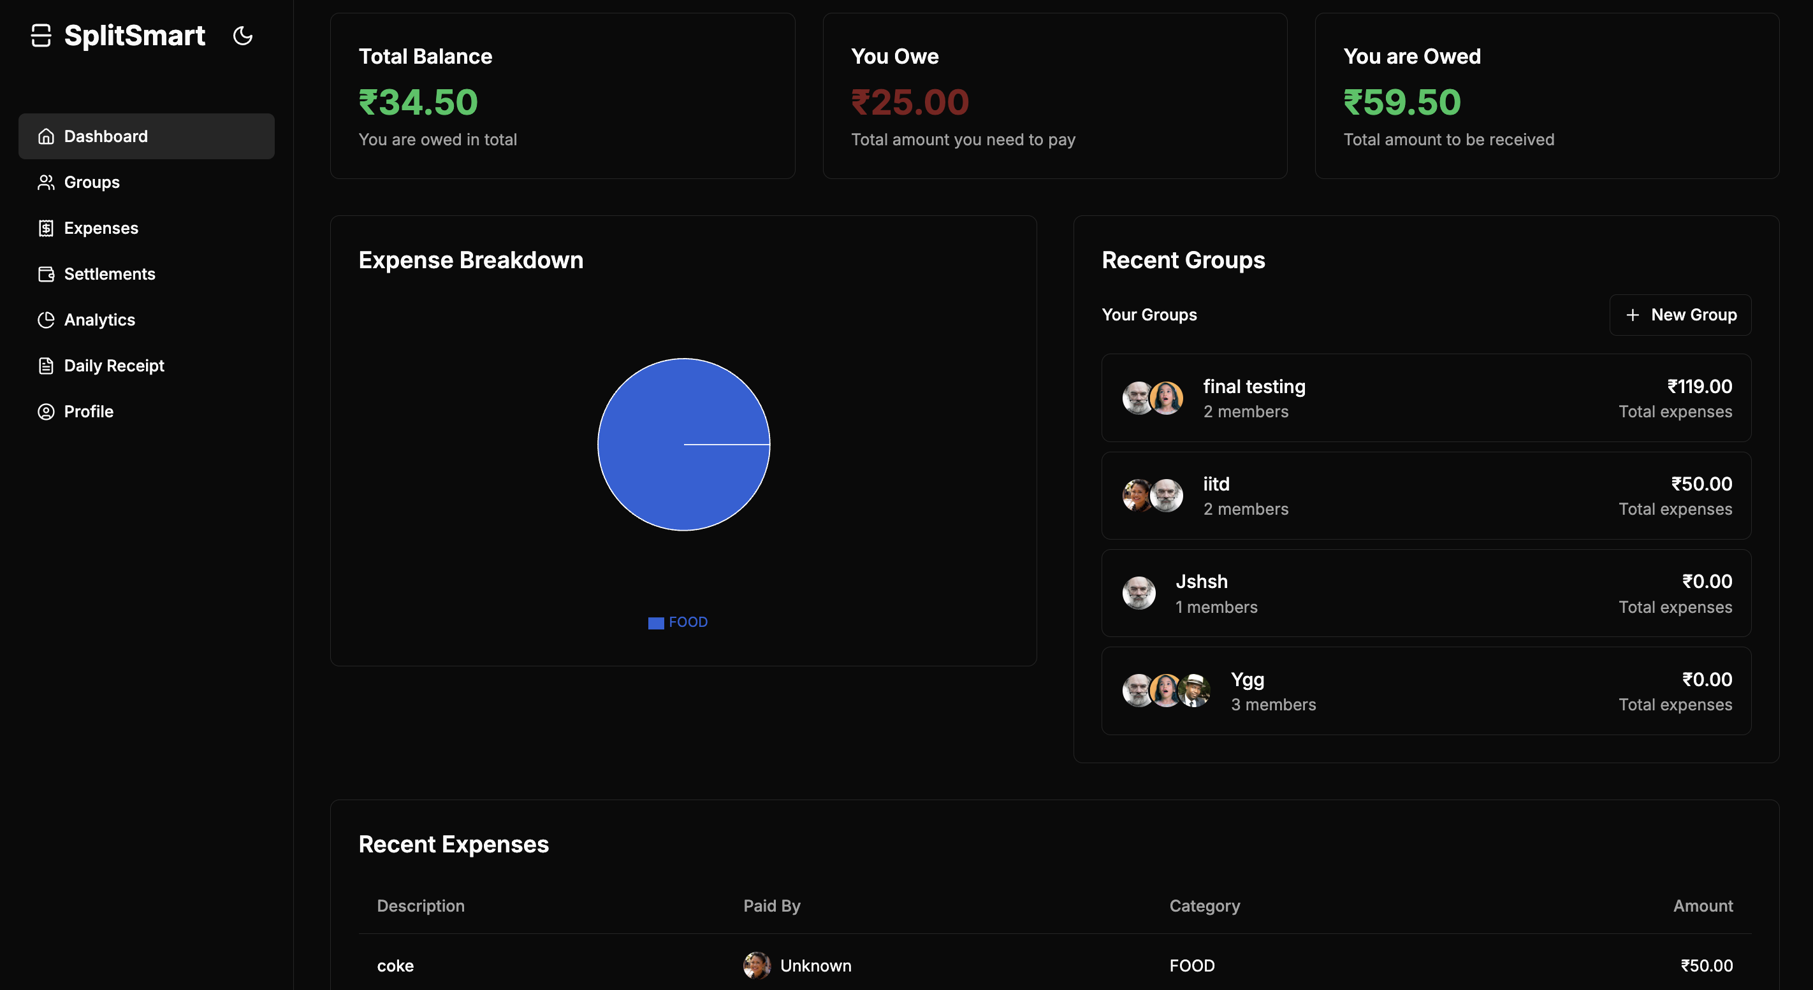Click the blue FOOD pie slice
1813x990 pixels.
tap(662, 464)
